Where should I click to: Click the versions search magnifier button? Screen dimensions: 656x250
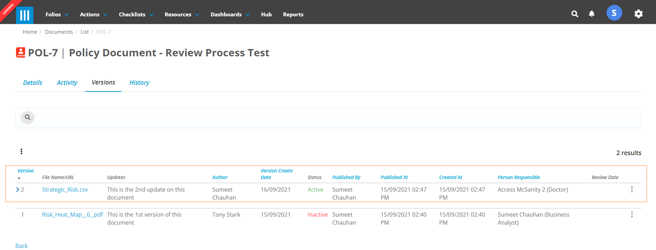coord(27,118)
